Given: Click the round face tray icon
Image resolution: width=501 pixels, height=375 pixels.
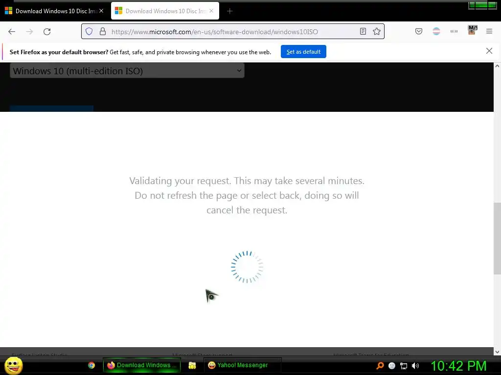Looking at the screenshot, I should coord(392,366).
